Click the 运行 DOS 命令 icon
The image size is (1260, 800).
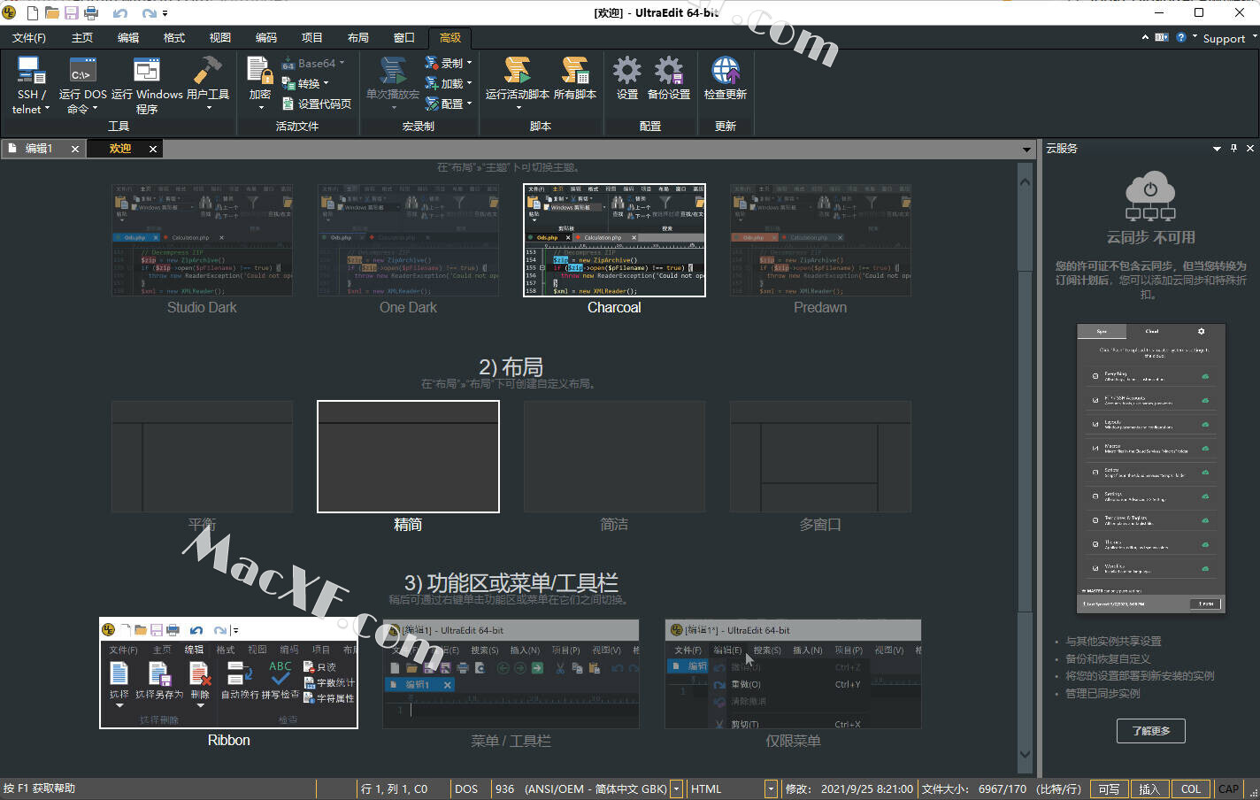pos(82,71)
